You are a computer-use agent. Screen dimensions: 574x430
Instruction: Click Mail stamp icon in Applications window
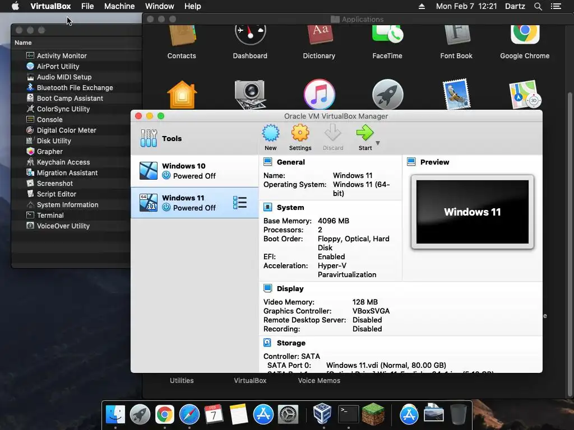[x=456, y=94]
